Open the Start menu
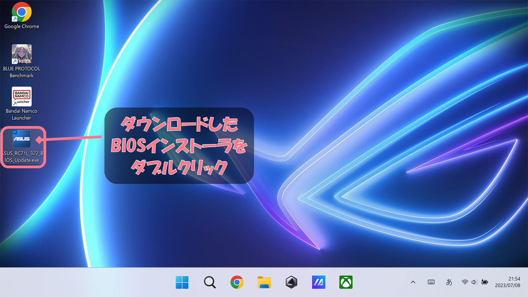 click(x=182, y=282)
